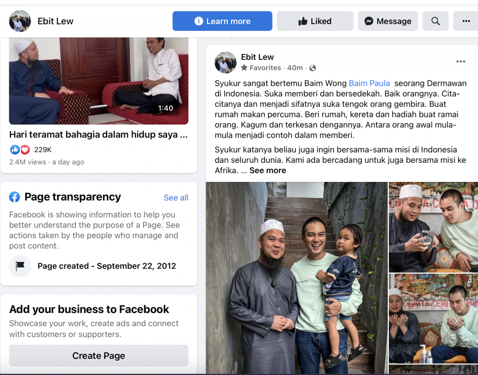Open the photo of men viewing phone
This screenshot has height=375, width=478.
tap(433, 227)
